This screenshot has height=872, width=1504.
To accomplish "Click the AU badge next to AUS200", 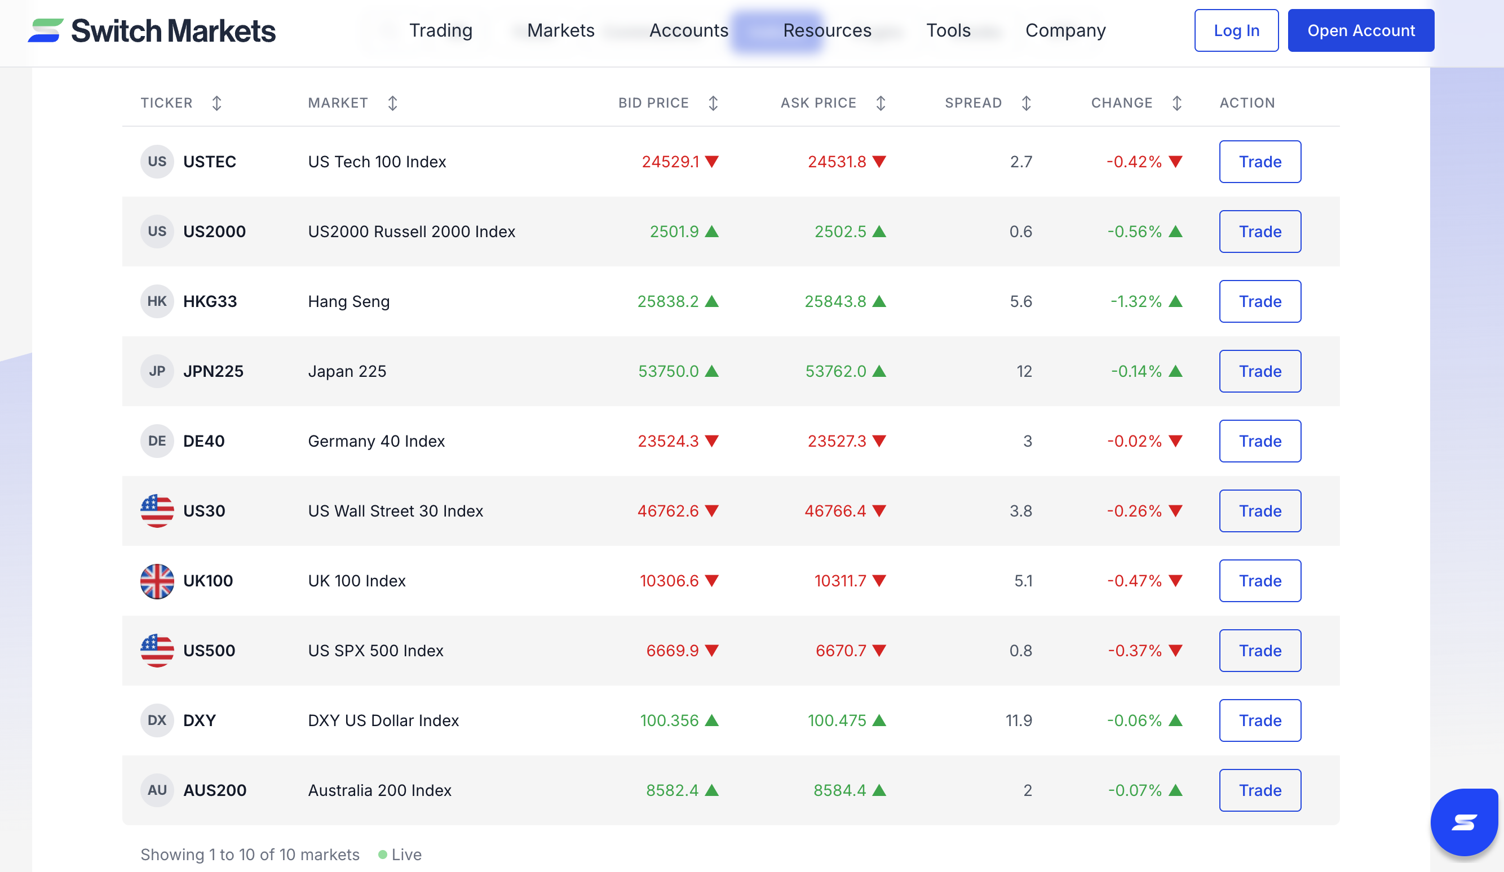I will point(157,790).
